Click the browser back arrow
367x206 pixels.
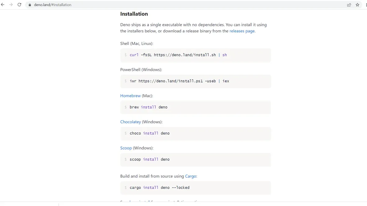pyautogui.click(x=2, y=5)
